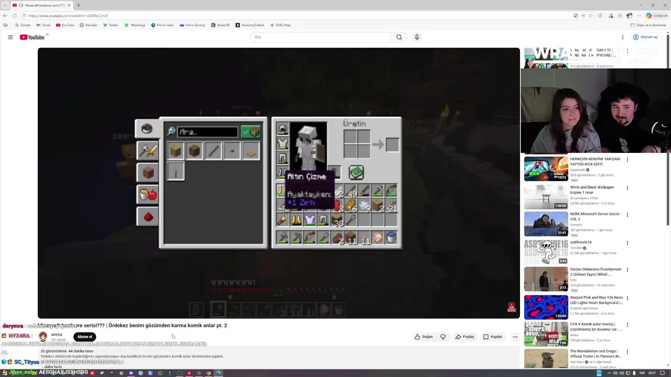Open the browser profile avatar
Image resolution: width=671 pixels, height=377 pixels.
630,16
